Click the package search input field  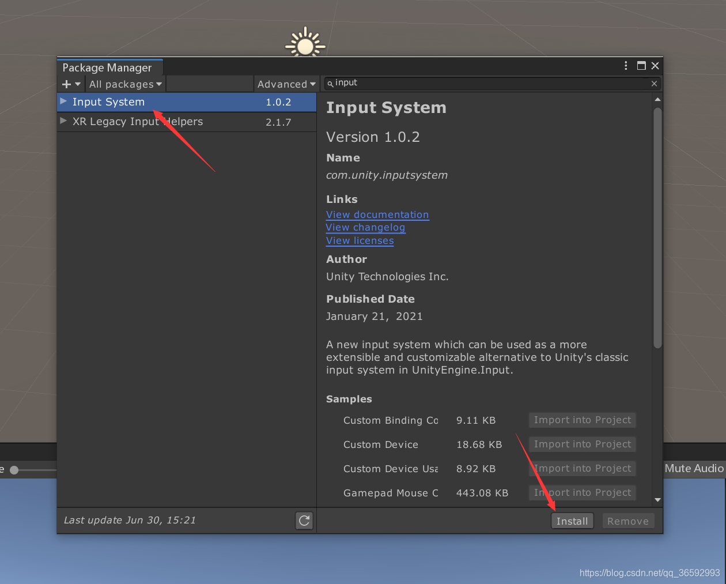[493, 84]
